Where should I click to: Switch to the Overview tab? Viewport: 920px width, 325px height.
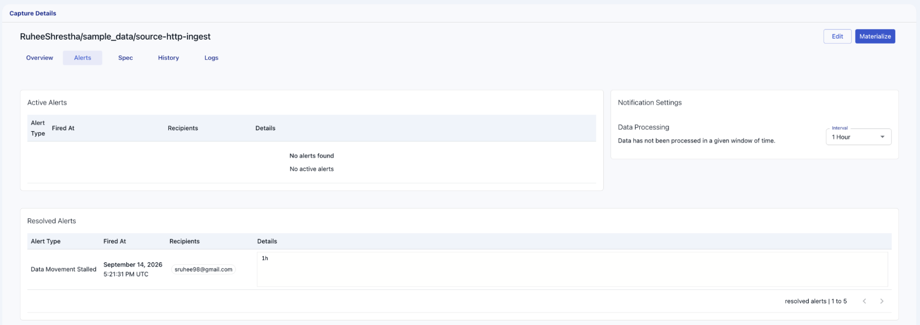tap(40, 58)
